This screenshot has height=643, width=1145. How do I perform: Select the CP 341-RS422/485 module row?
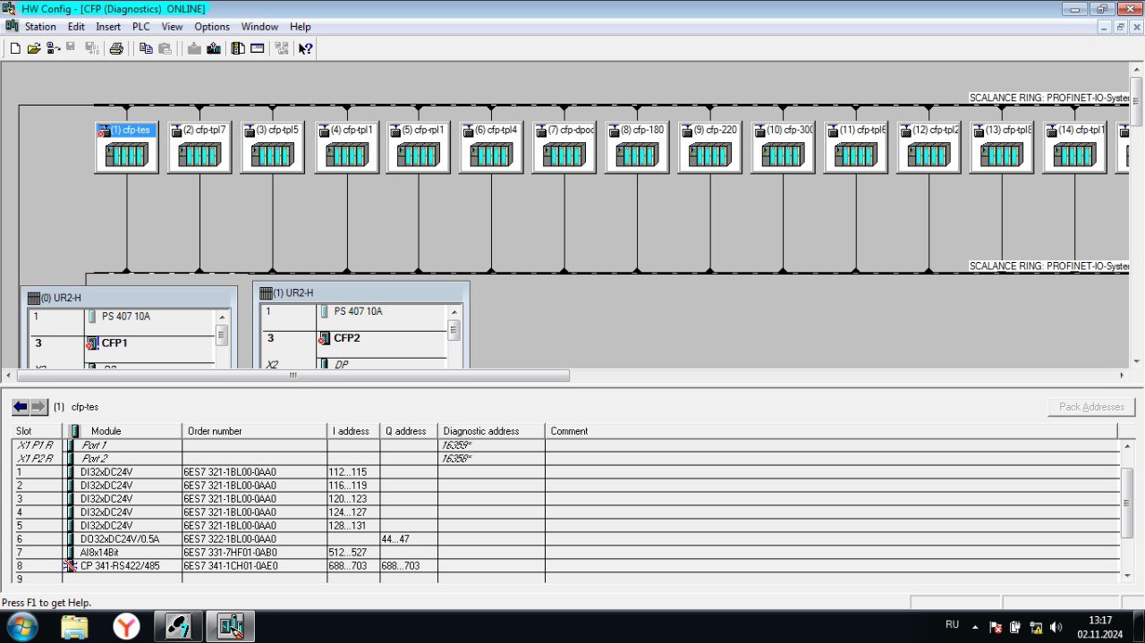pos(564,566)
